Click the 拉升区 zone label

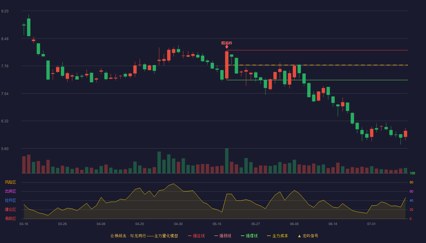[x=11, y=200]
